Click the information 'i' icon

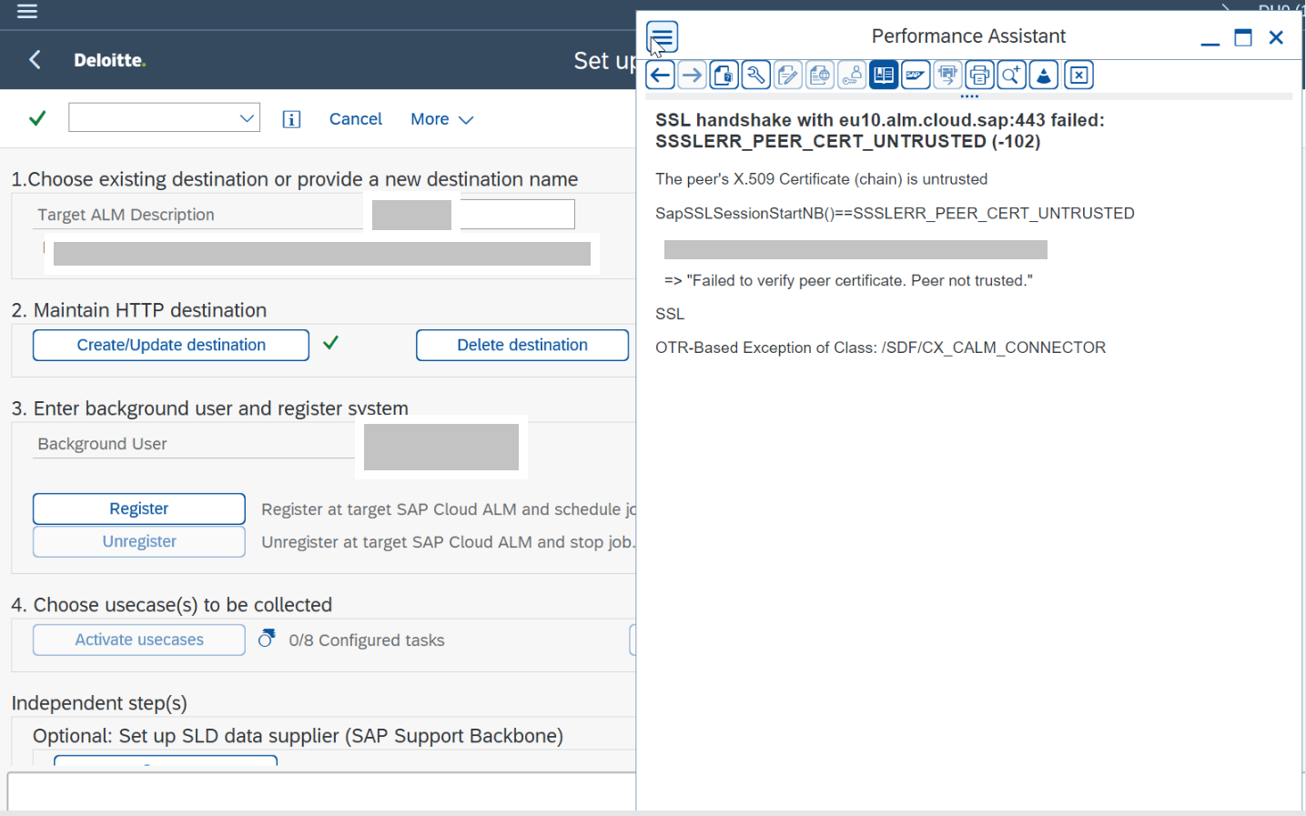pos(291,119)
